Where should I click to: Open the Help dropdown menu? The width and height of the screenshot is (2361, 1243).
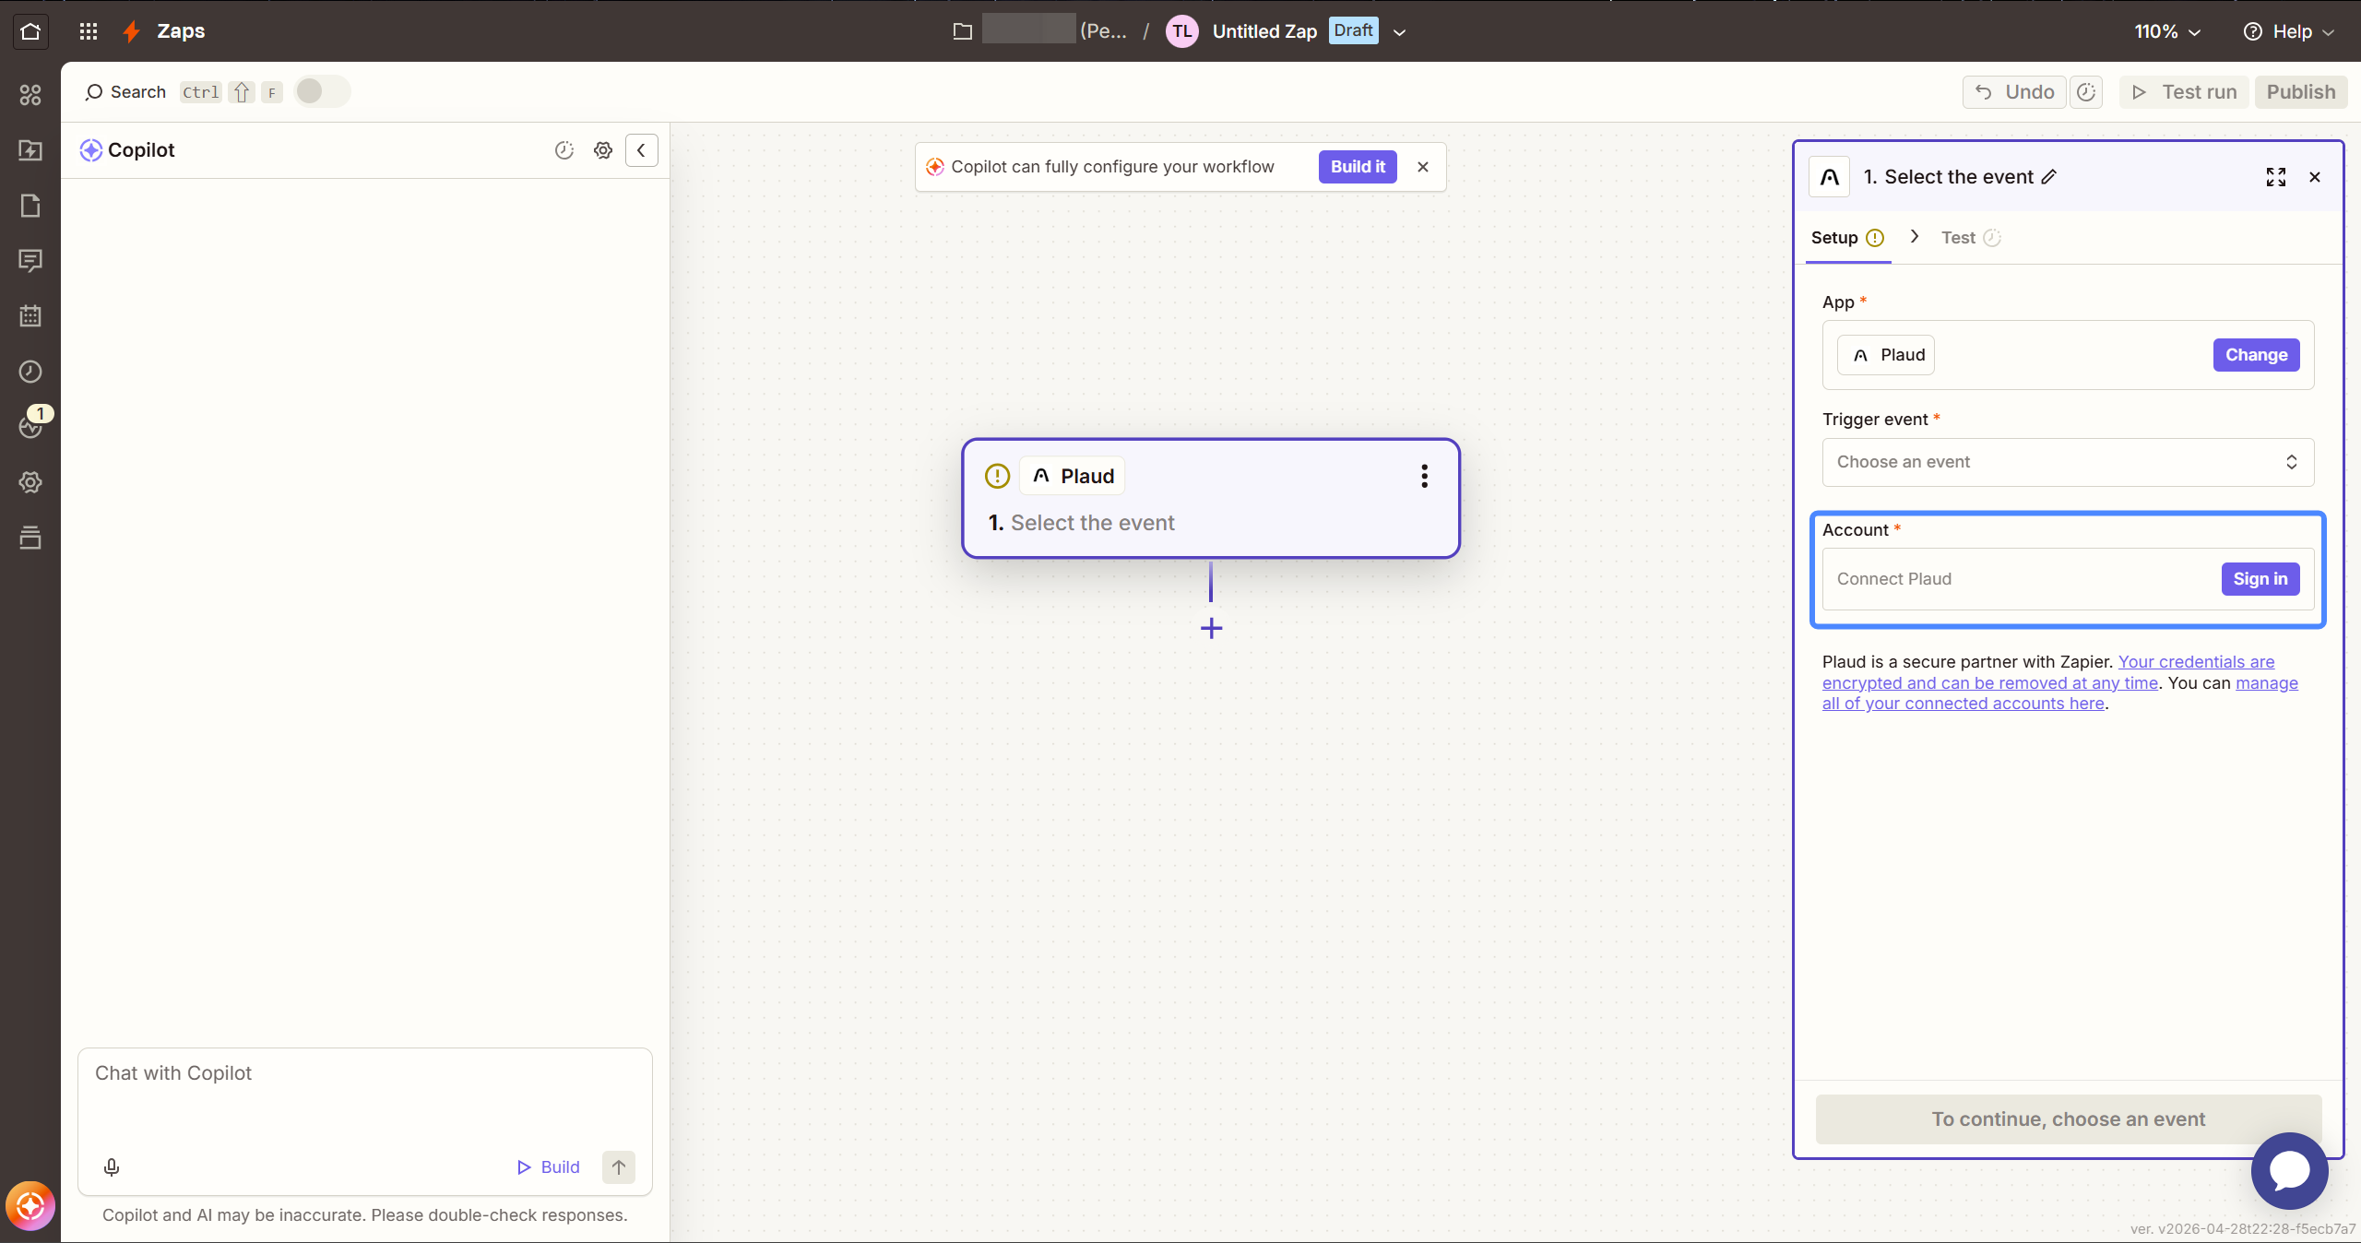(2289, 31)
